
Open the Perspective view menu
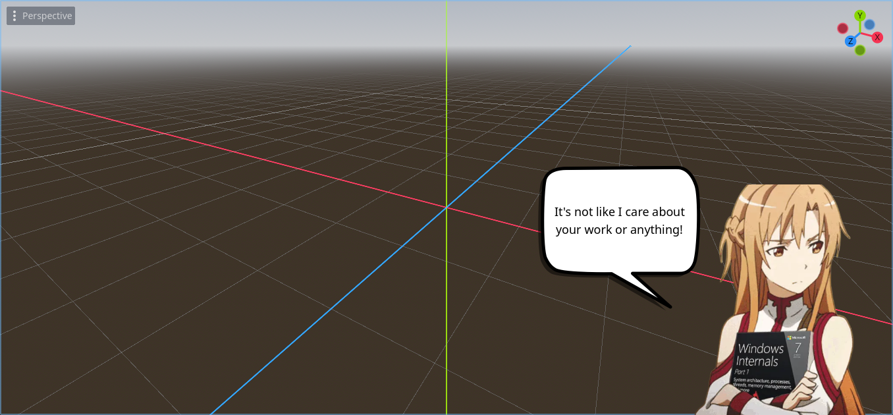pyautogui.click(x=41, y=16)
